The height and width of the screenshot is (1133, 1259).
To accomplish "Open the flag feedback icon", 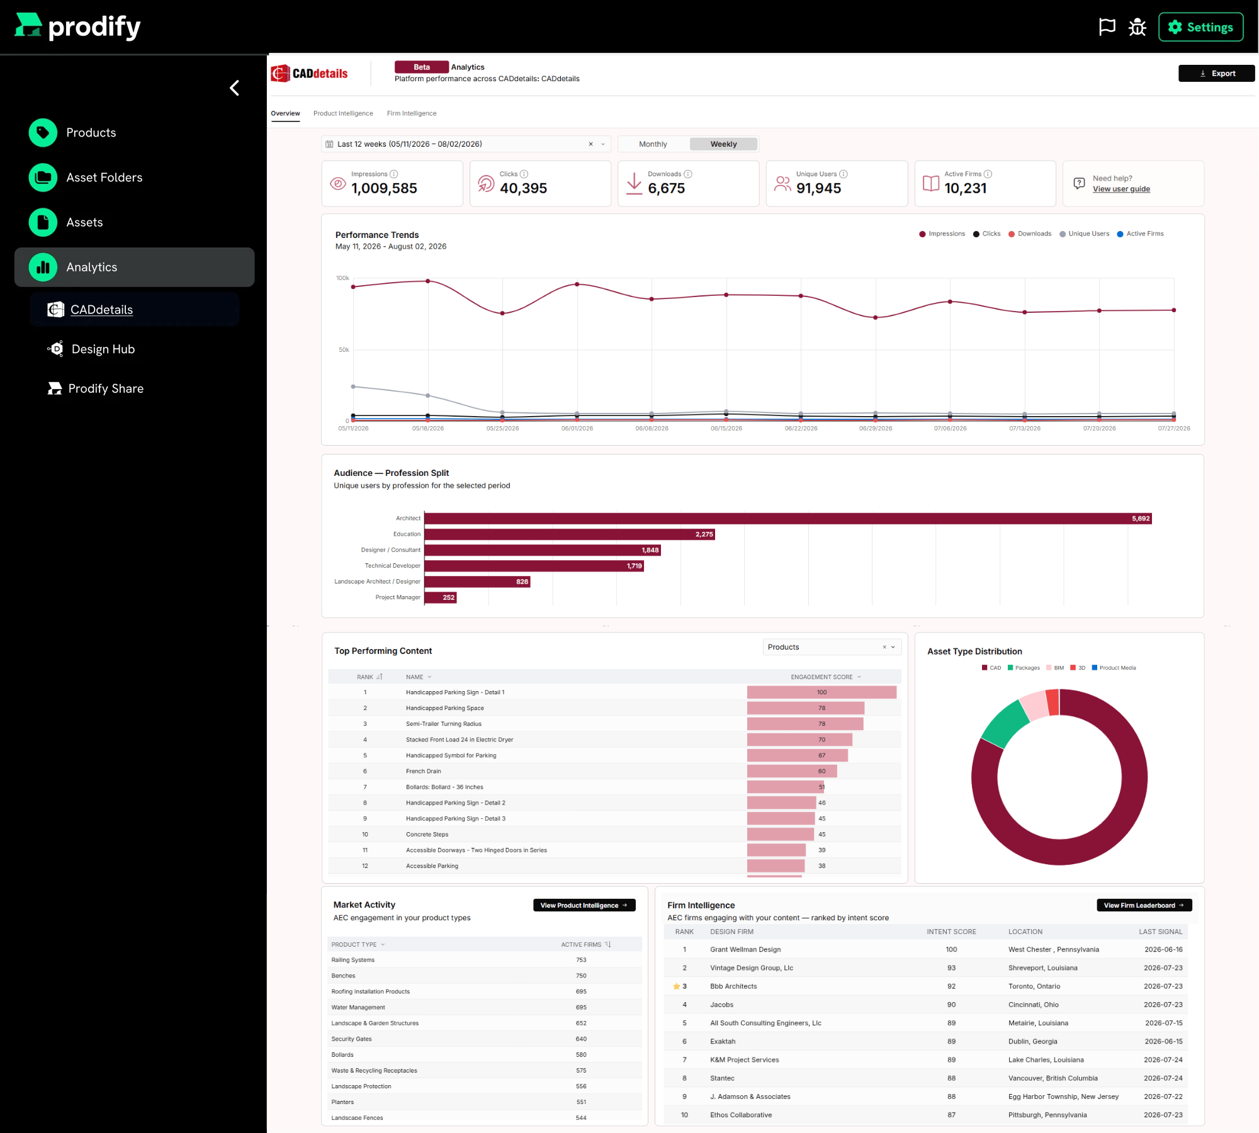I will coord(1107,27).
